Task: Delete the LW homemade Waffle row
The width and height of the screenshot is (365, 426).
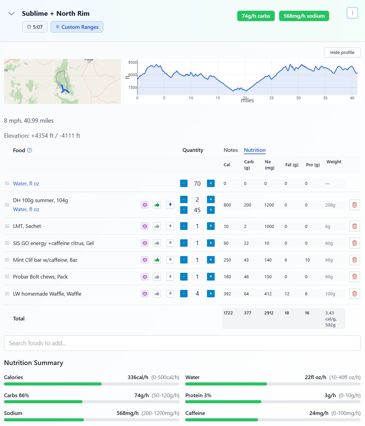Action: click(x=355, y=293)
